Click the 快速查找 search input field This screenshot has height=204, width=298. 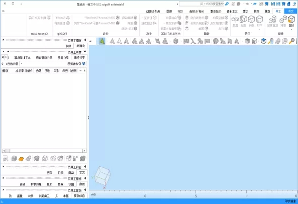(x=202, y=4)
